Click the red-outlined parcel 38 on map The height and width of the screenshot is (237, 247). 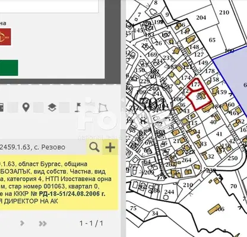point(199,100)
